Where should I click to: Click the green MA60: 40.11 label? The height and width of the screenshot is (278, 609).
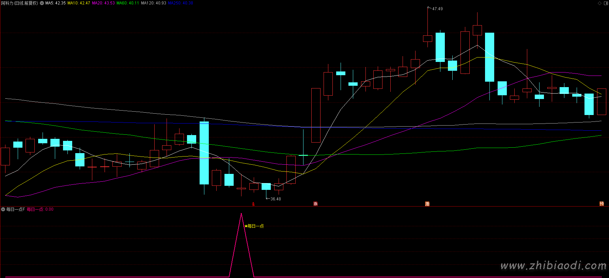128,3
